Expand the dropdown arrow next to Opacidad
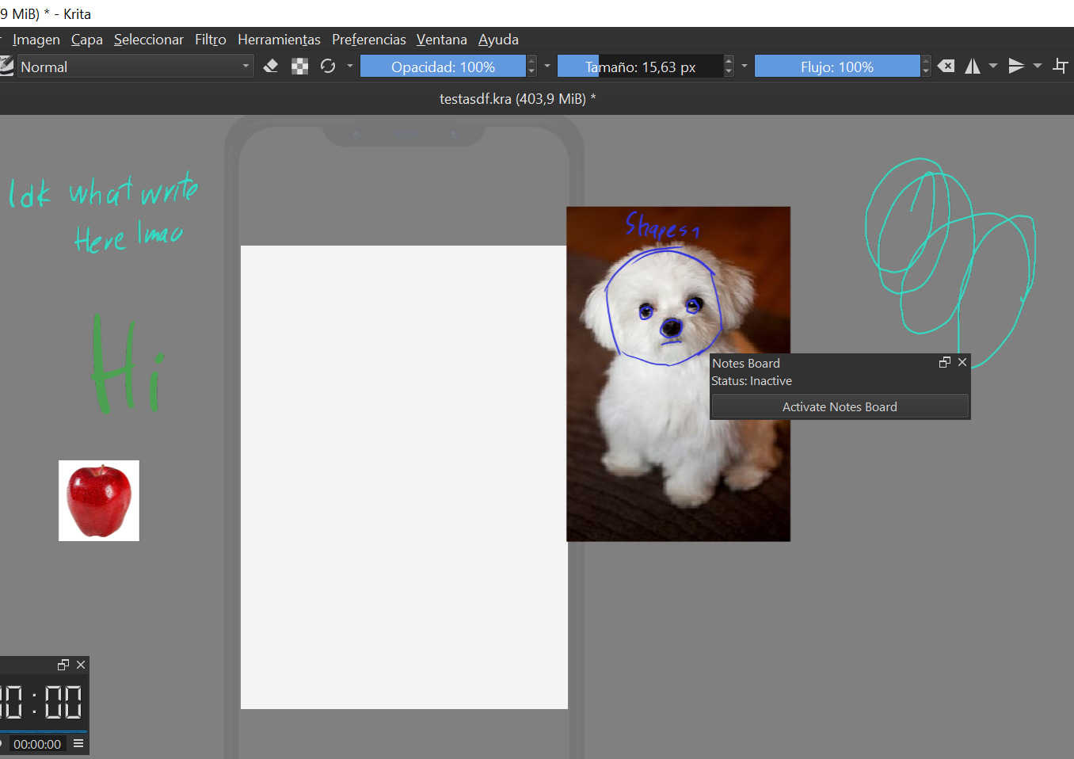This screenshot has width=1074, height=759. (x=547, y=67)
